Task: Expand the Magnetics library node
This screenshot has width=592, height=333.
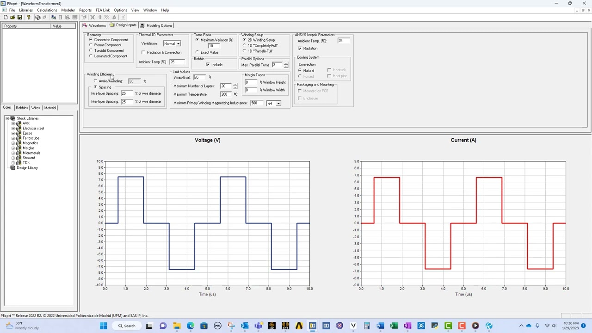Action: [13, 143]
